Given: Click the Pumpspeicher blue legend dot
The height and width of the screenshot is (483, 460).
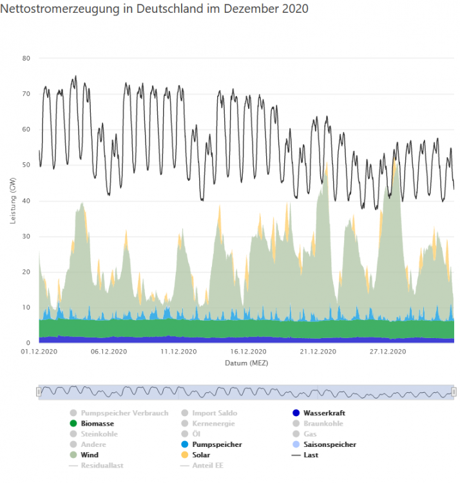Looking at the screenshot, I should click(184, 444).
